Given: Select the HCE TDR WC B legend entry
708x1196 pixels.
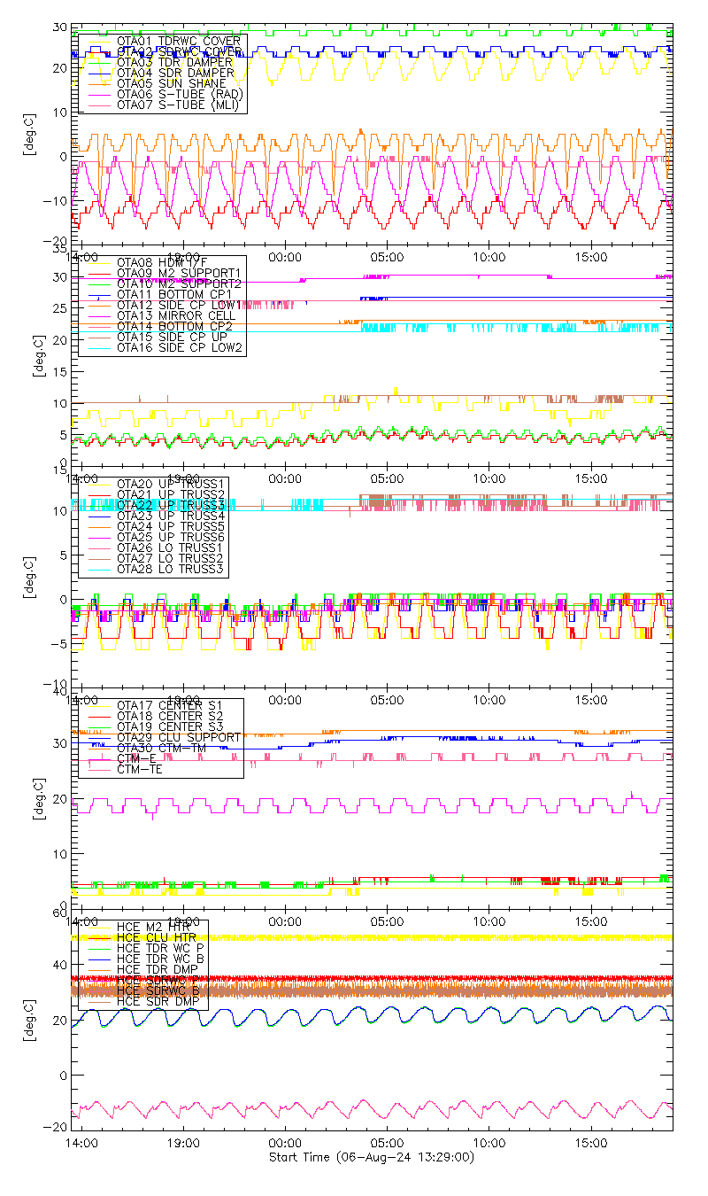Looking at the screenshot, I should point(161,959).
